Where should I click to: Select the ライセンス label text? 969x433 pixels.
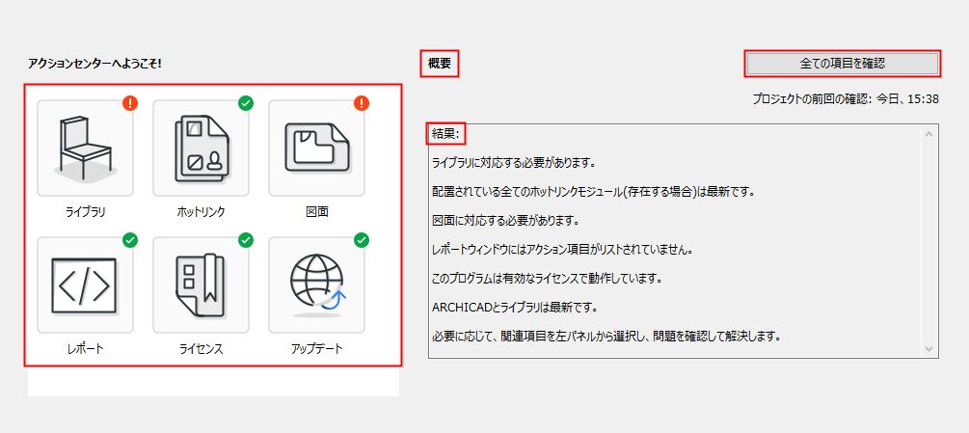[x=201, y=349]
